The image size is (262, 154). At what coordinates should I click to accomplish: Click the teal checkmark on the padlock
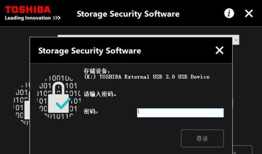tap(63, 104)
